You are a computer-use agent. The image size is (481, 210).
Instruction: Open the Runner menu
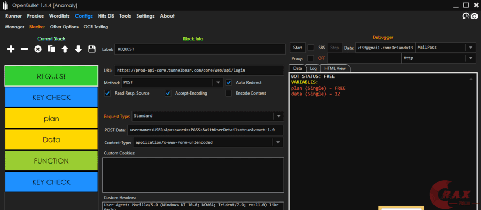tap(13, 16)
